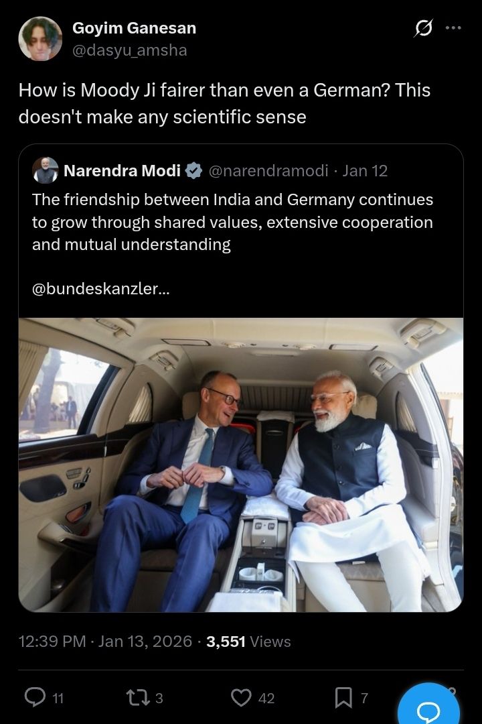Click the @narendramodi handle in quoted post
Screen dimensions: 482x724
tap(268, 171)
